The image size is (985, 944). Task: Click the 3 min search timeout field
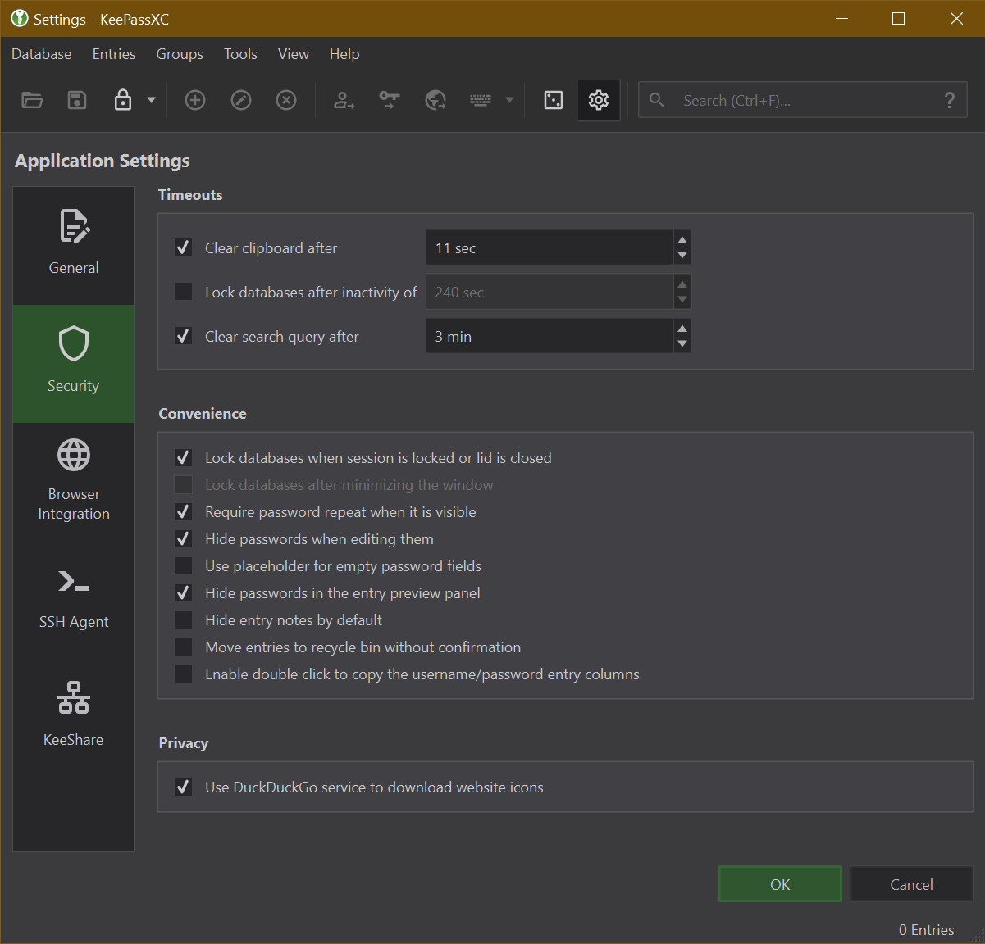[550, 336]
